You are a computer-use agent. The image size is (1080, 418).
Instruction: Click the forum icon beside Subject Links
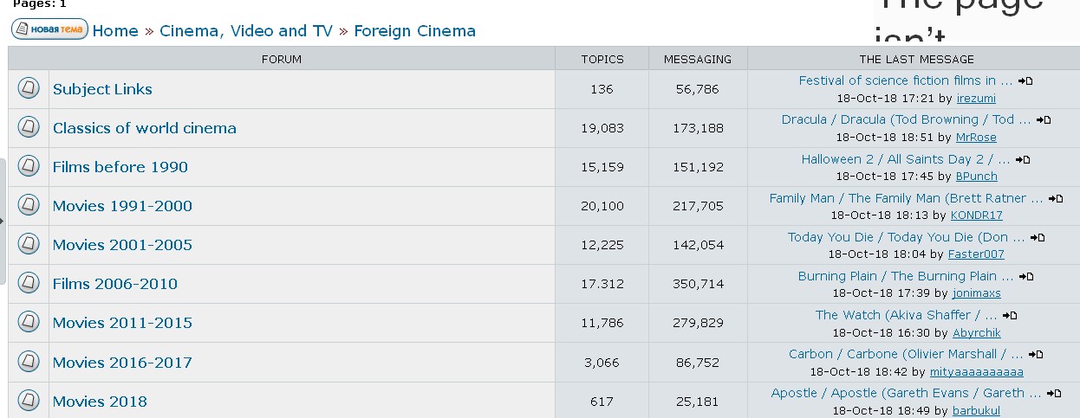29,88
